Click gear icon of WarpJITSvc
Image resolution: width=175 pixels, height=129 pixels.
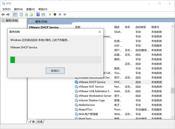tap(76, 109)
